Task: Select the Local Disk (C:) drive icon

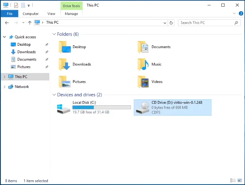Action: coord(64,109)
